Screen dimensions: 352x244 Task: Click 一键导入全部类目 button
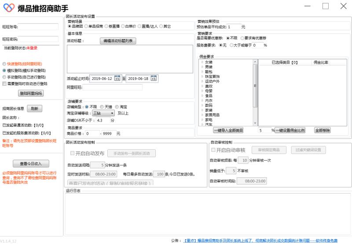[228, 130]
